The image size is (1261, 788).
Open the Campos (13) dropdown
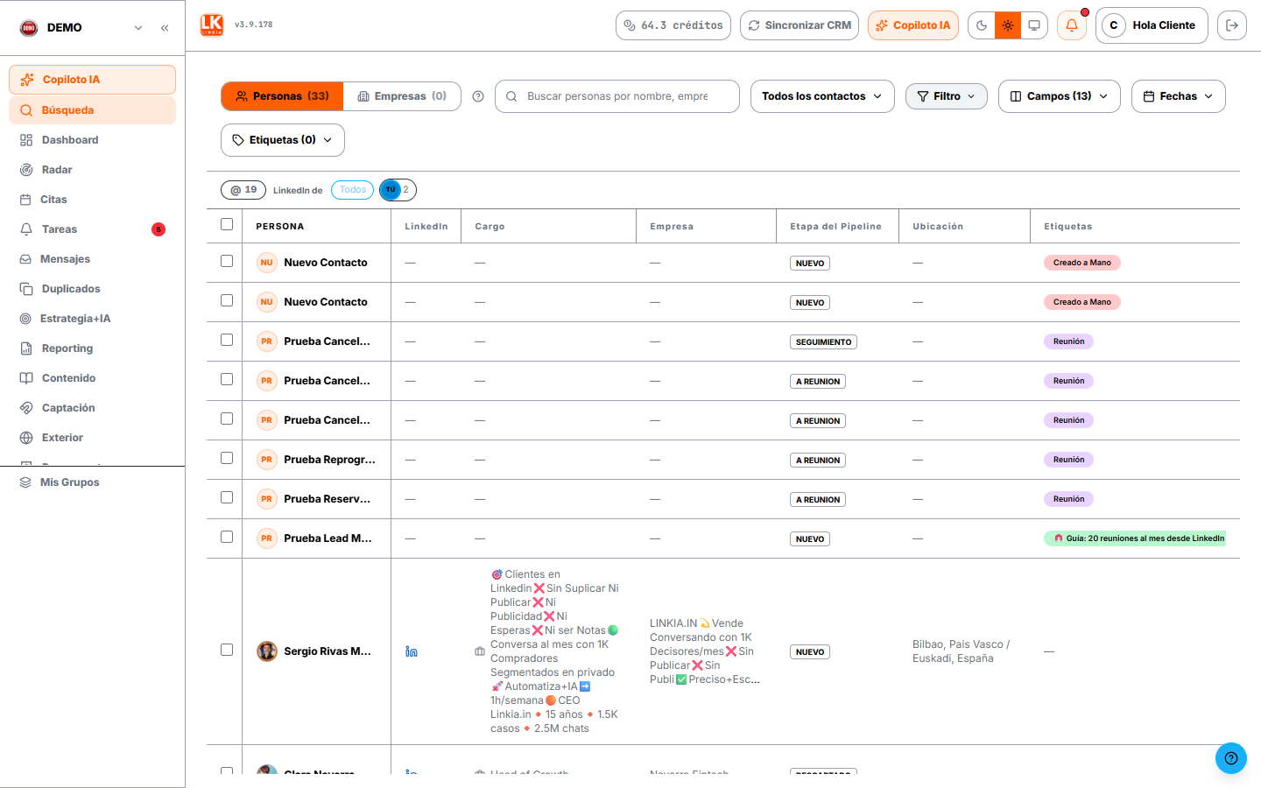click(1060, 96)
